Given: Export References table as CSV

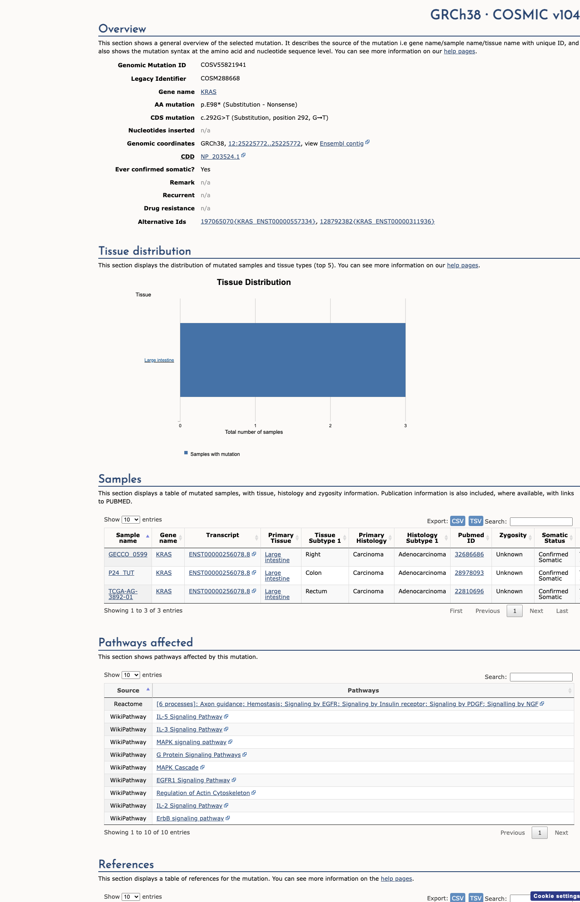Looking at the screenshot, I should coord(458,898).
